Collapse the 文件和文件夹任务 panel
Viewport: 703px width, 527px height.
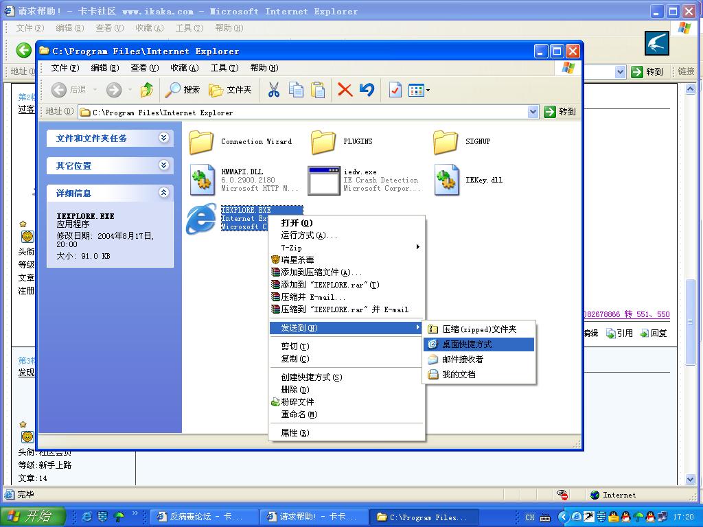(x=163, y=138)
